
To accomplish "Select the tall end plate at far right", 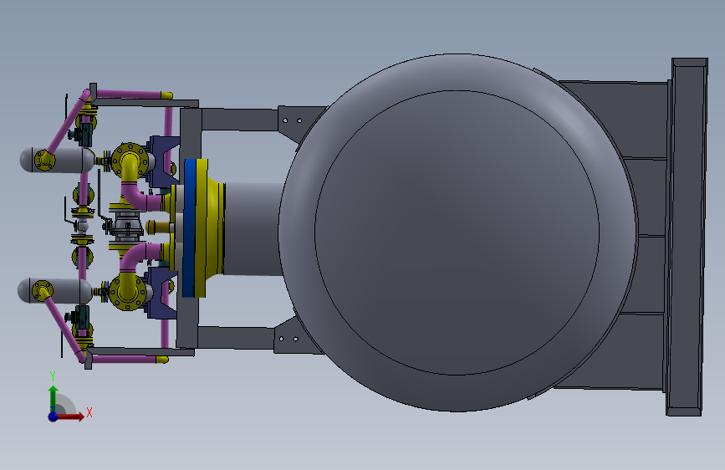I will 687,237.
